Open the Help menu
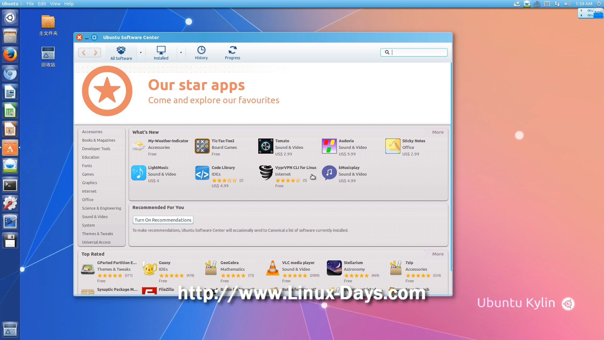604x340 pixels. [69, 4]
